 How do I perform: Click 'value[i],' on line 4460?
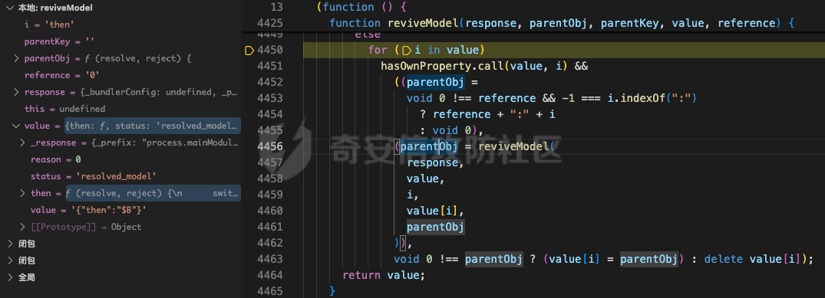pyautogui.click(x=436, y=211)
